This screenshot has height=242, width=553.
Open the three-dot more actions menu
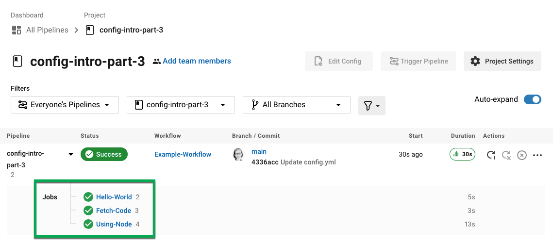coord(537,155)
